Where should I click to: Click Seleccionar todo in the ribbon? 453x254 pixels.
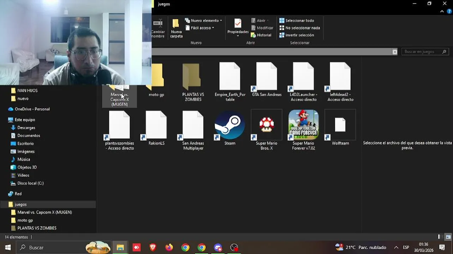(296, 20)
